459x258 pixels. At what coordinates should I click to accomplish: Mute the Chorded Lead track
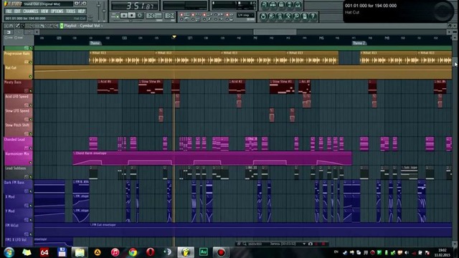pos(30,148)
